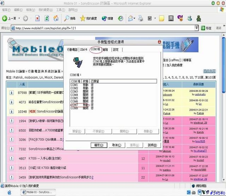Click the 確定(O) OK button
226x196 pixels.
[x=99, y=145]
